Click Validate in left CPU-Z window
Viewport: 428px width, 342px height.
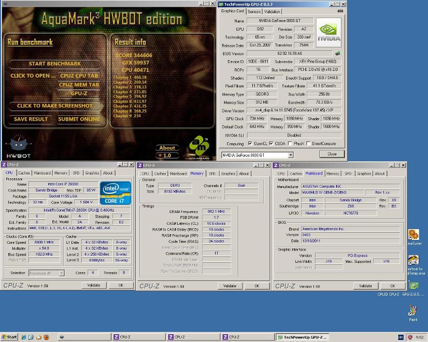[93, 285]
